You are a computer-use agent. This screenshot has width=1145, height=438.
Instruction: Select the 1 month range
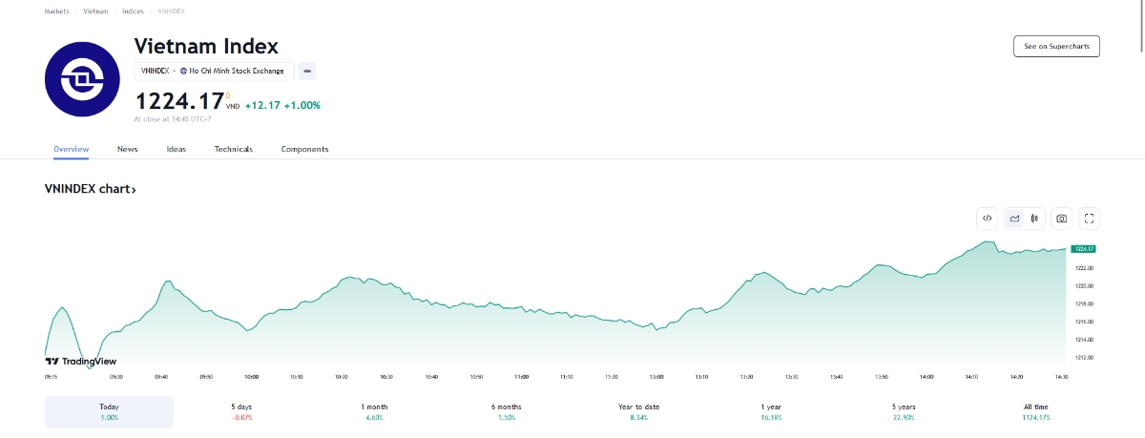coord(374,412)
